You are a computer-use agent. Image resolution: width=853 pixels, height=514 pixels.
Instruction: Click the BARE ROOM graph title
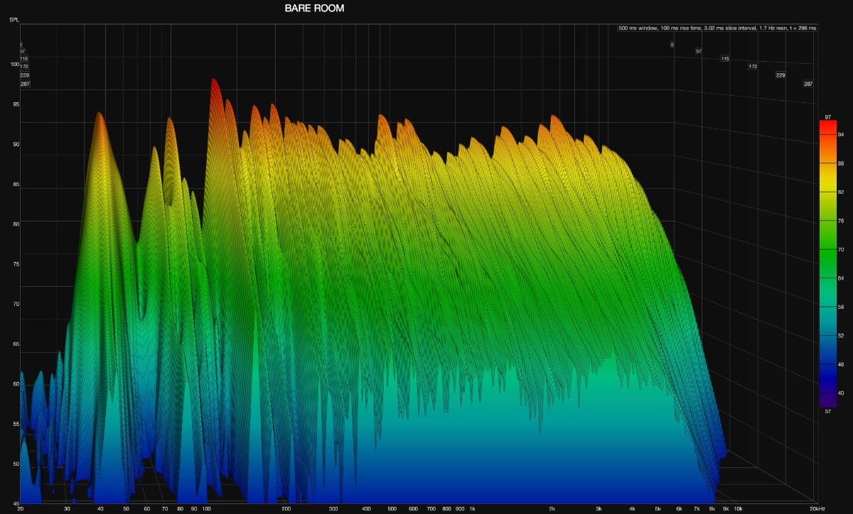pos(313,9)
